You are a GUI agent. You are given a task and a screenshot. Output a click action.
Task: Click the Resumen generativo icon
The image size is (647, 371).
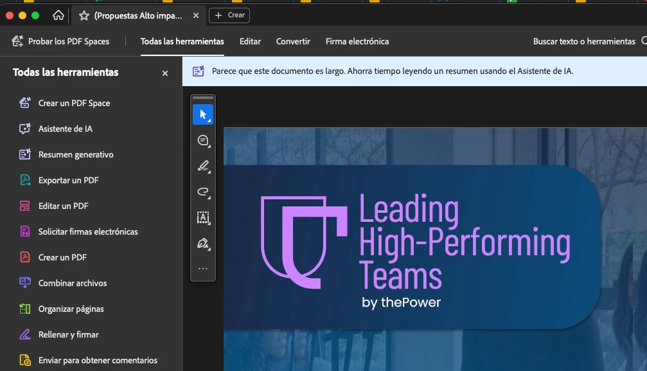click(x=25, y=154)
